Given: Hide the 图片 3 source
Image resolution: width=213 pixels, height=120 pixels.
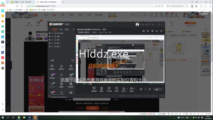Looking at the screenshot, I should 50,43.
